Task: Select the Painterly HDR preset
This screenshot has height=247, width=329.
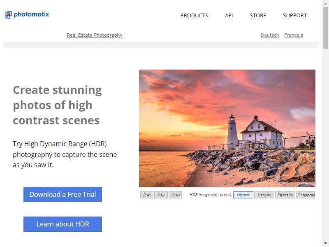Action: 285,195
